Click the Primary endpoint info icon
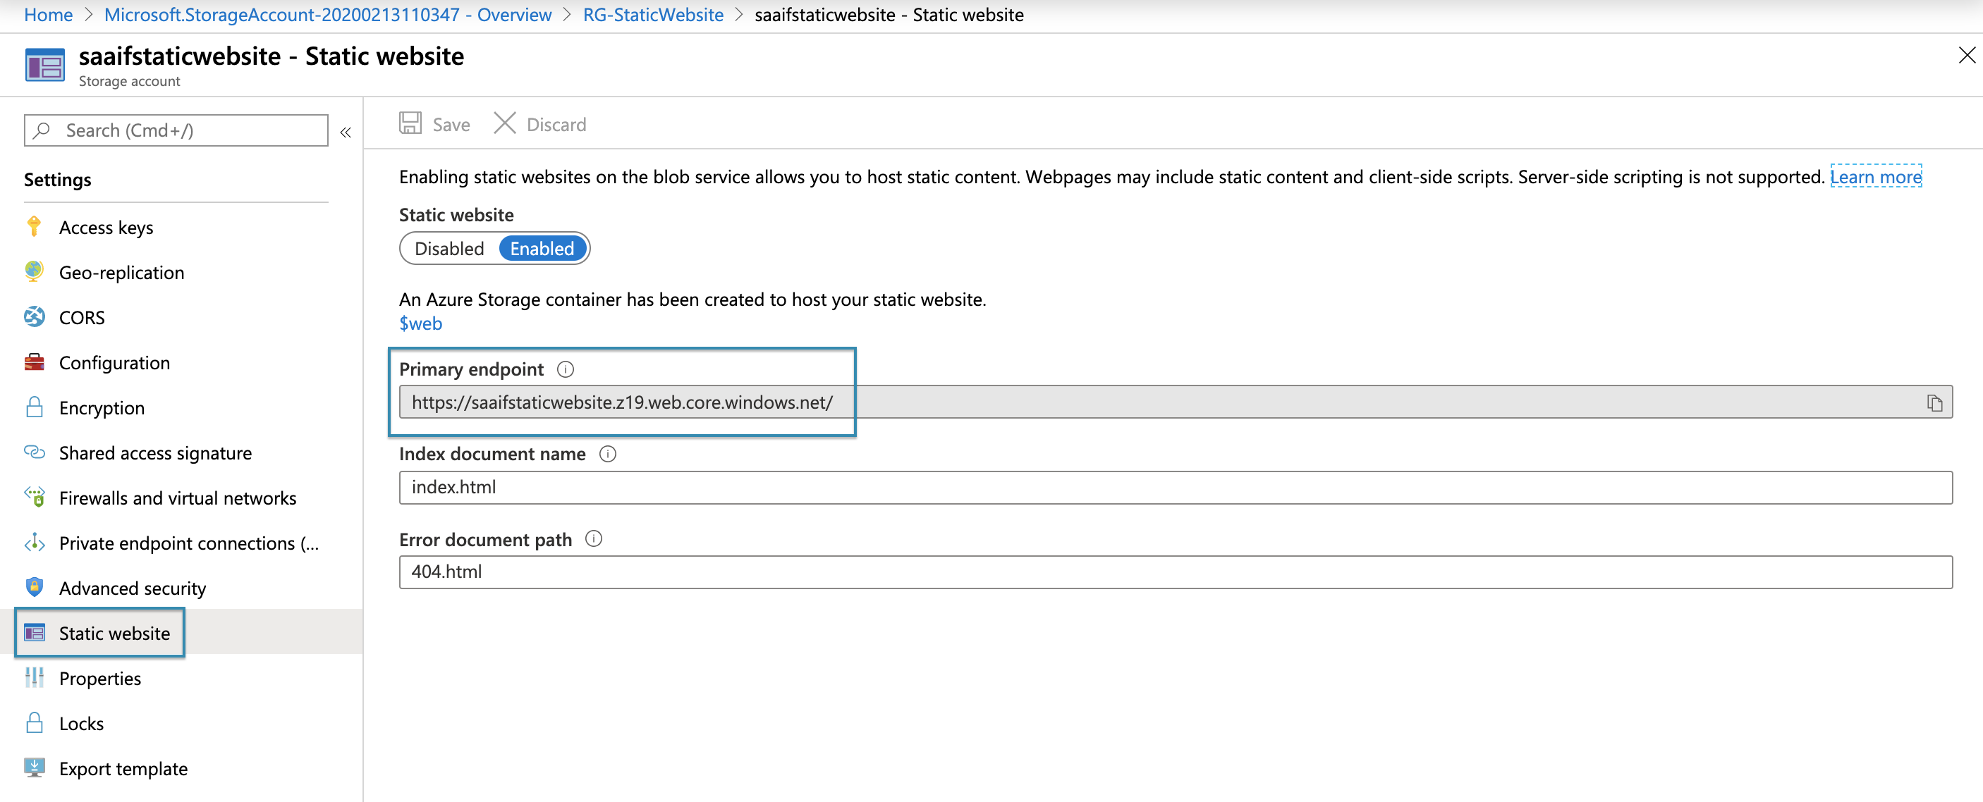The height and width of the screenshot is (802, 1983). pyautogui.click(x=565, y=369)
